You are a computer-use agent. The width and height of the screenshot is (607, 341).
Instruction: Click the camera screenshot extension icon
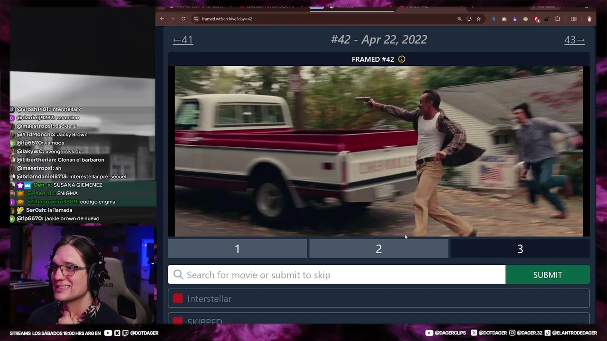(x=504, y=19)
